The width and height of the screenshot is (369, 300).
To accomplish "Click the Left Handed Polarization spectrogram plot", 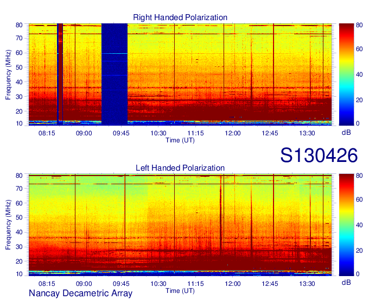I will [x=180, y=225].
